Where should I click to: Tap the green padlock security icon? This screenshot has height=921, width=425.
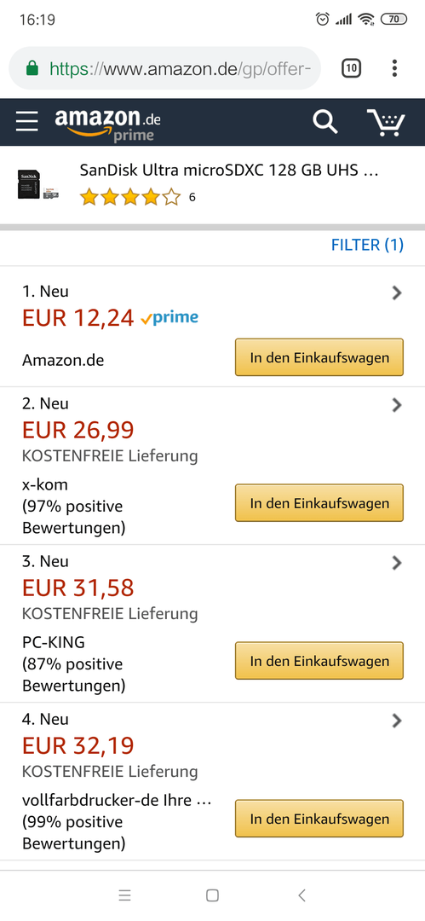click(x=33, y=69)
